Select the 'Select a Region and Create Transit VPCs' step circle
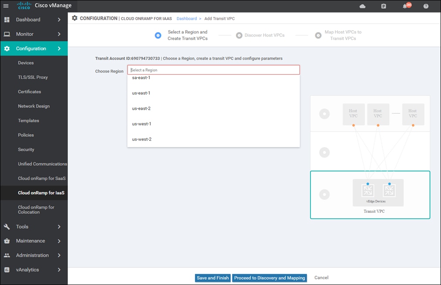The image size is (441, 285). click(x=158, y=35)
